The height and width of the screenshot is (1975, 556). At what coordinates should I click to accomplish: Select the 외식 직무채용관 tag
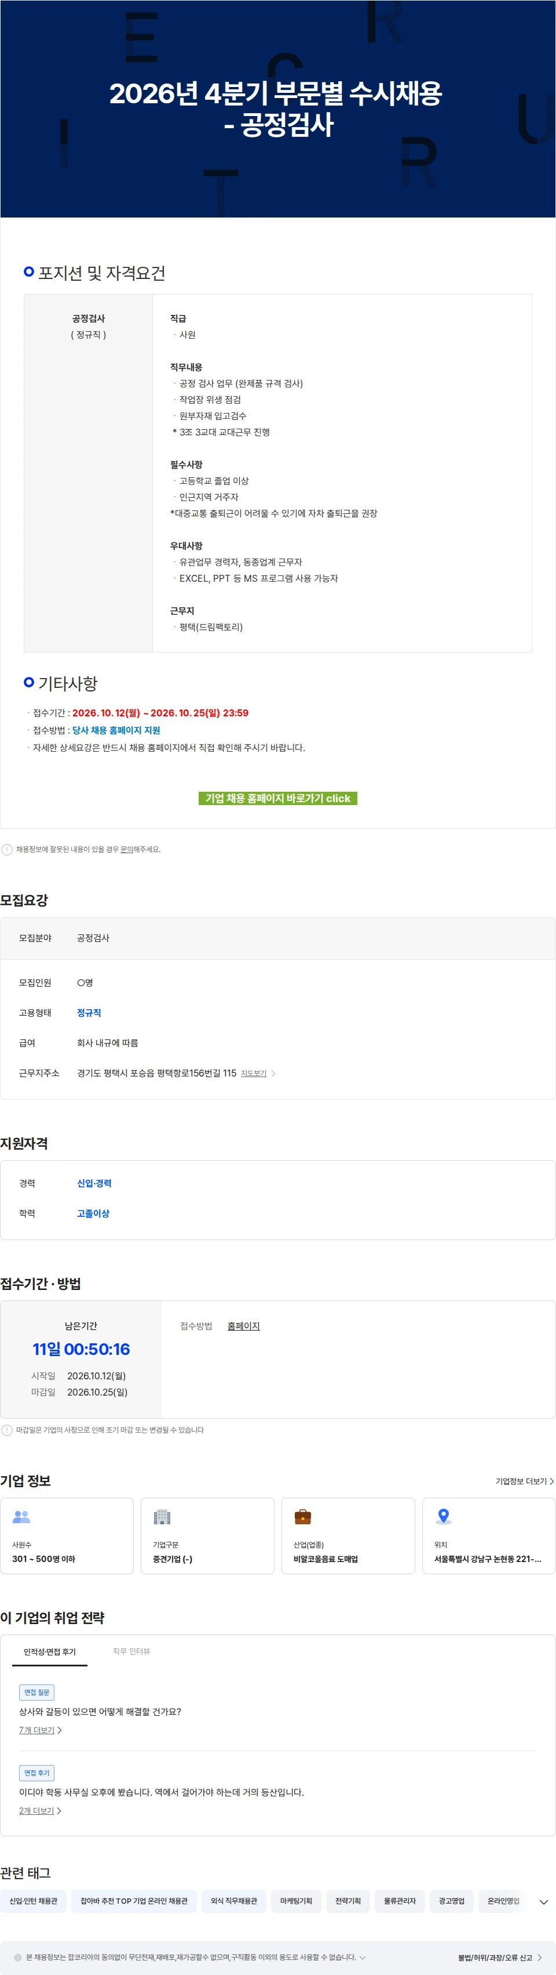point(235,1901)
